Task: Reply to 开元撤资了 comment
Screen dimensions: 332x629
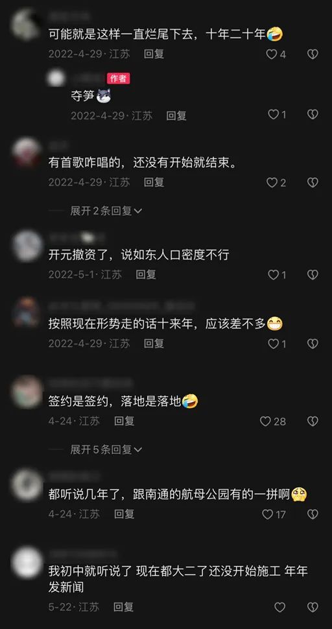Action: point(145,274)
